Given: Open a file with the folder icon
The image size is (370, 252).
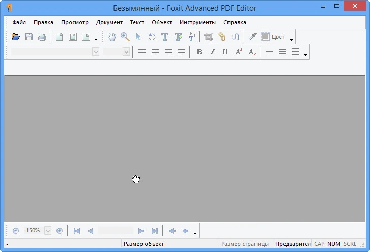Looking at the screenshot, I should [x=16, y=37].
